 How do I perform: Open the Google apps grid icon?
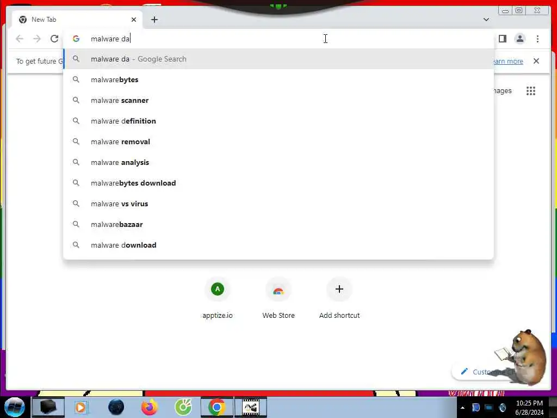pyautogui.click(x=531, y=91)
